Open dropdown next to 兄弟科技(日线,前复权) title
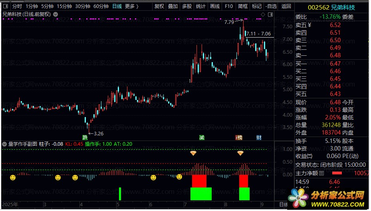This screenshot has width=371, height=211. pos(56,14)
